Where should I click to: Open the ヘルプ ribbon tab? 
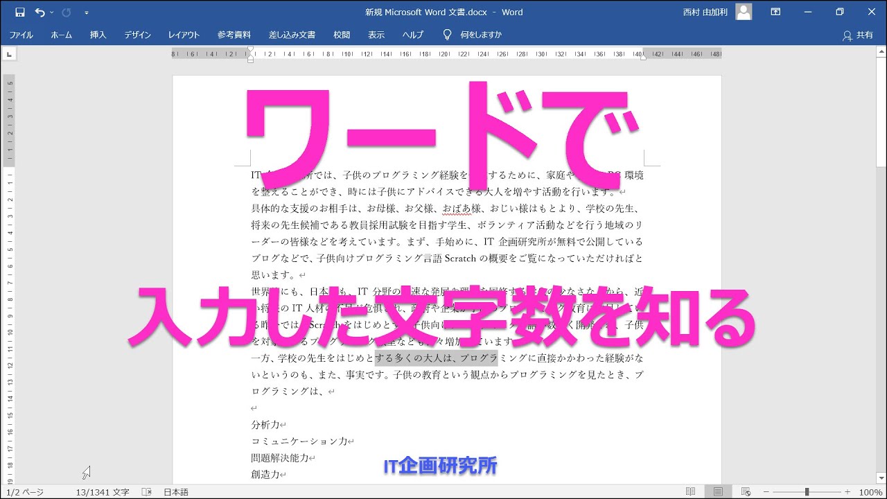(x=413, y=35)
